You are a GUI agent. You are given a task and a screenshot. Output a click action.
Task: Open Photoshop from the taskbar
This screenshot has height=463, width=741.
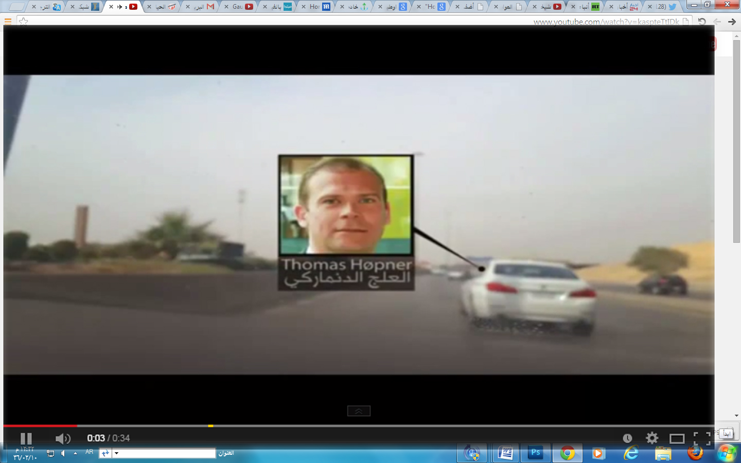click(536, 453)
